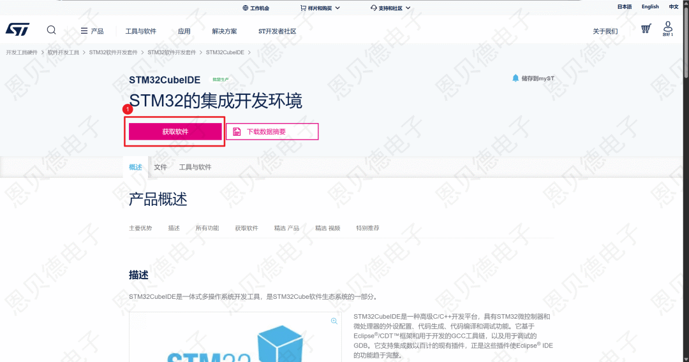Open the user account icon
Viewport: 689px width, 362px height.
click(x=668, y=29)
